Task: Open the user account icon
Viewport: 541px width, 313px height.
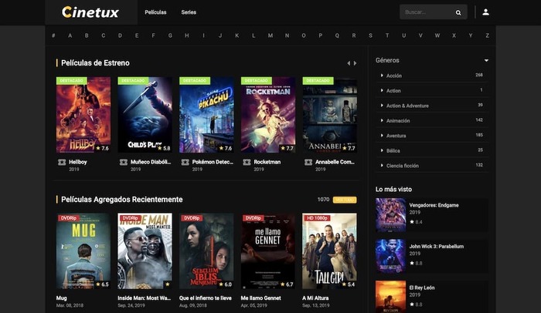Action: pyautogui.click(x=485, y=12)
